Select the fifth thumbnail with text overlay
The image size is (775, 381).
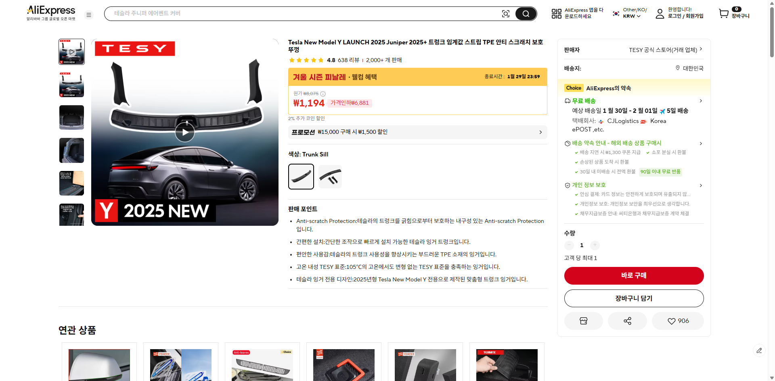[72, 183]
